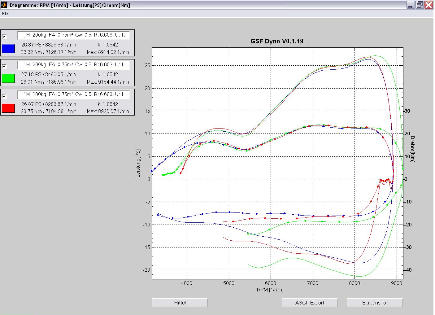Click the blue run's parameter text field
The width and height of the screenshot is (435, 315).
click(74, 35)
